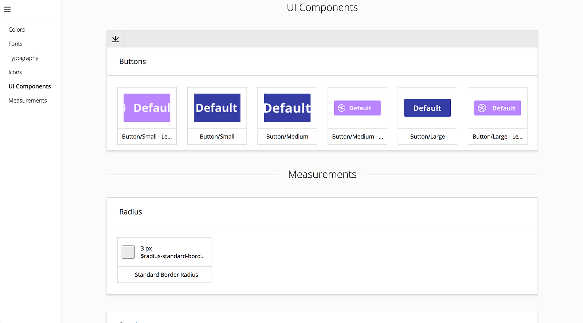The height and width of the screenshot is (323, 583).
Task: Click the download arrow icon
Action: coord(116,39)
